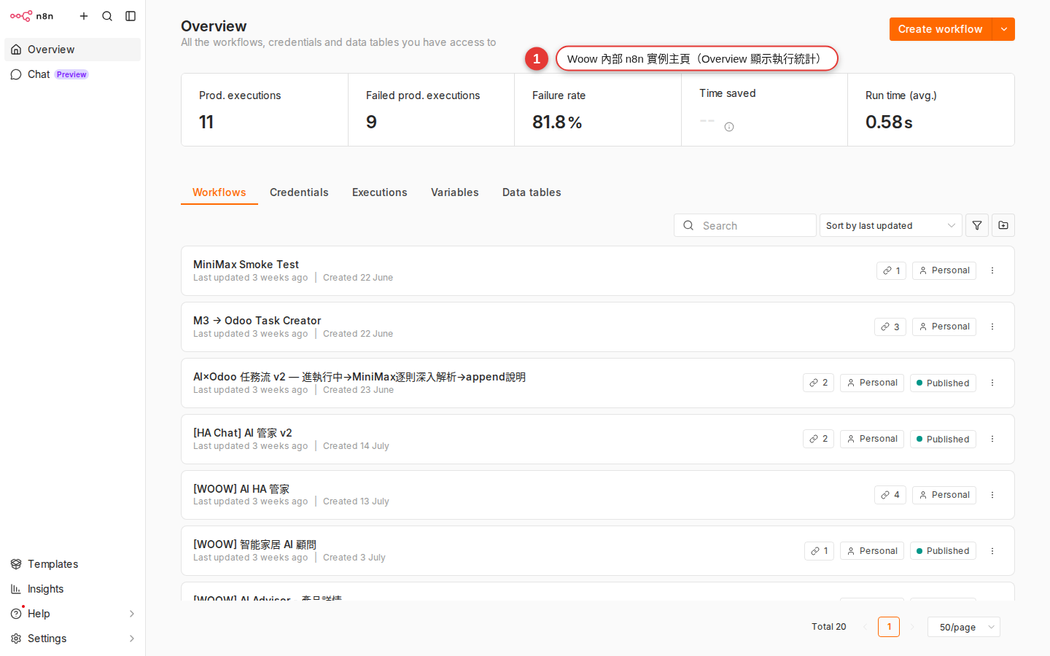Select the Workflows tab
Viewport: 1050px width, 656px height.
pyautogui.click(x=219, y=192)
